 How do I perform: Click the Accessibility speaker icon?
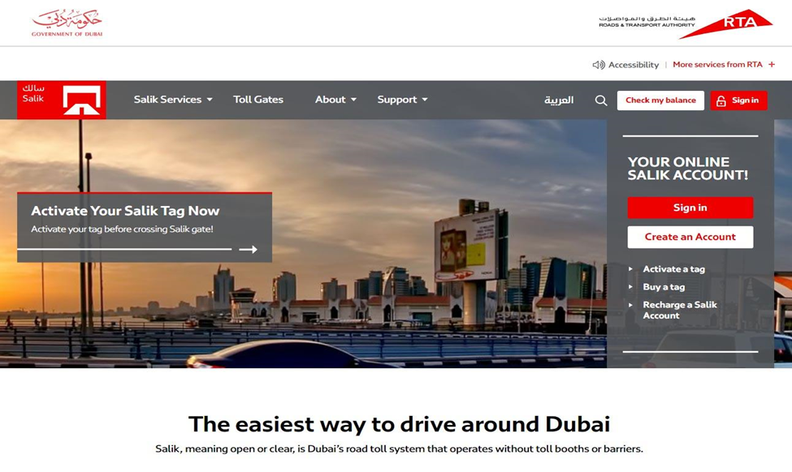[599, 65]
